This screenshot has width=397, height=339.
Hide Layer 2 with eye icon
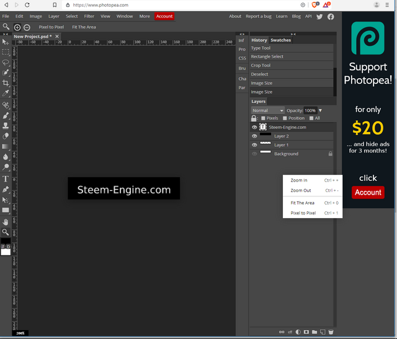[254, 136]
